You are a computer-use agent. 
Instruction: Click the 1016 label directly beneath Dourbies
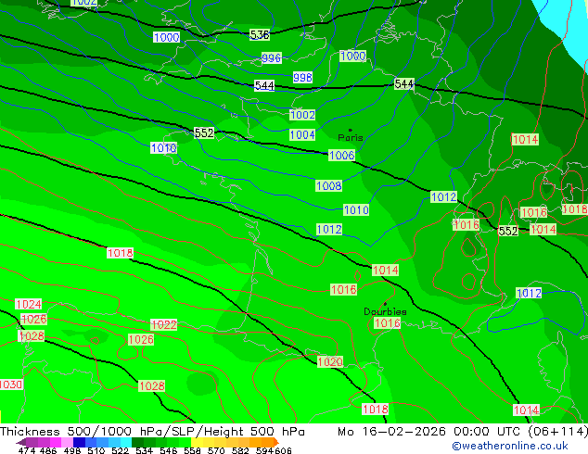[388, 322]
